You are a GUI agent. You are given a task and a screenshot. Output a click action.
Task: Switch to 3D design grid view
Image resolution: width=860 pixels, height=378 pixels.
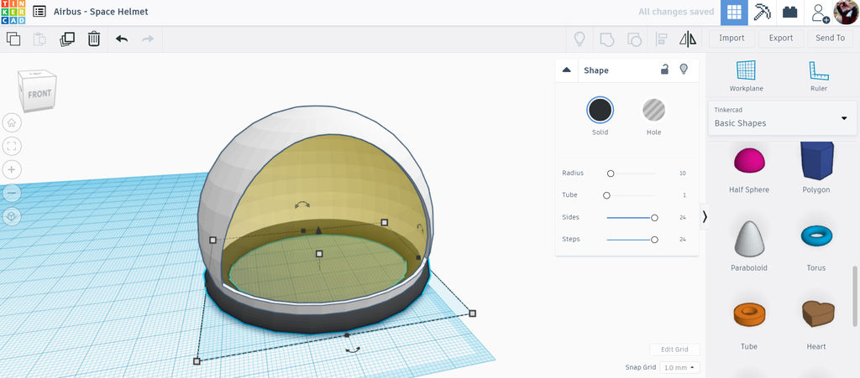point(734,12)
